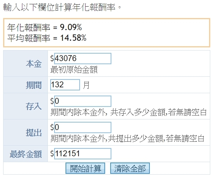Click the 存入 row label
Viewport: 213px width, 177px height.
[x=34, y=107]
